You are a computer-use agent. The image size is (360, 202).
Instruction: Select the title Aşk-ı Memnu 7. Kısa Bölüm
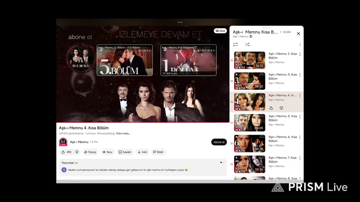tap(283, 160)
